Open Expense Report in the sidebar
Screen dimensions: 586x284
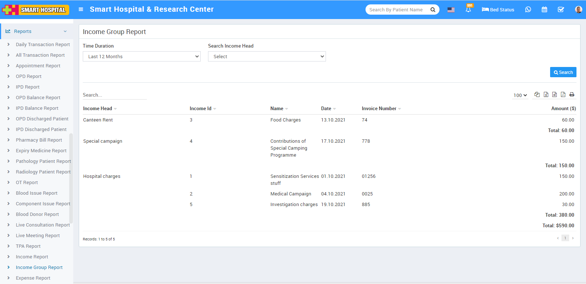tap(33, 278)
